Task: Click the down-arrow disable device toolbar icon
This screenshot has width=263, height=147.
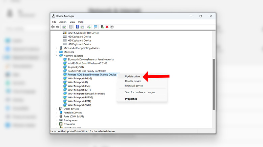Action: click(112, 27)
